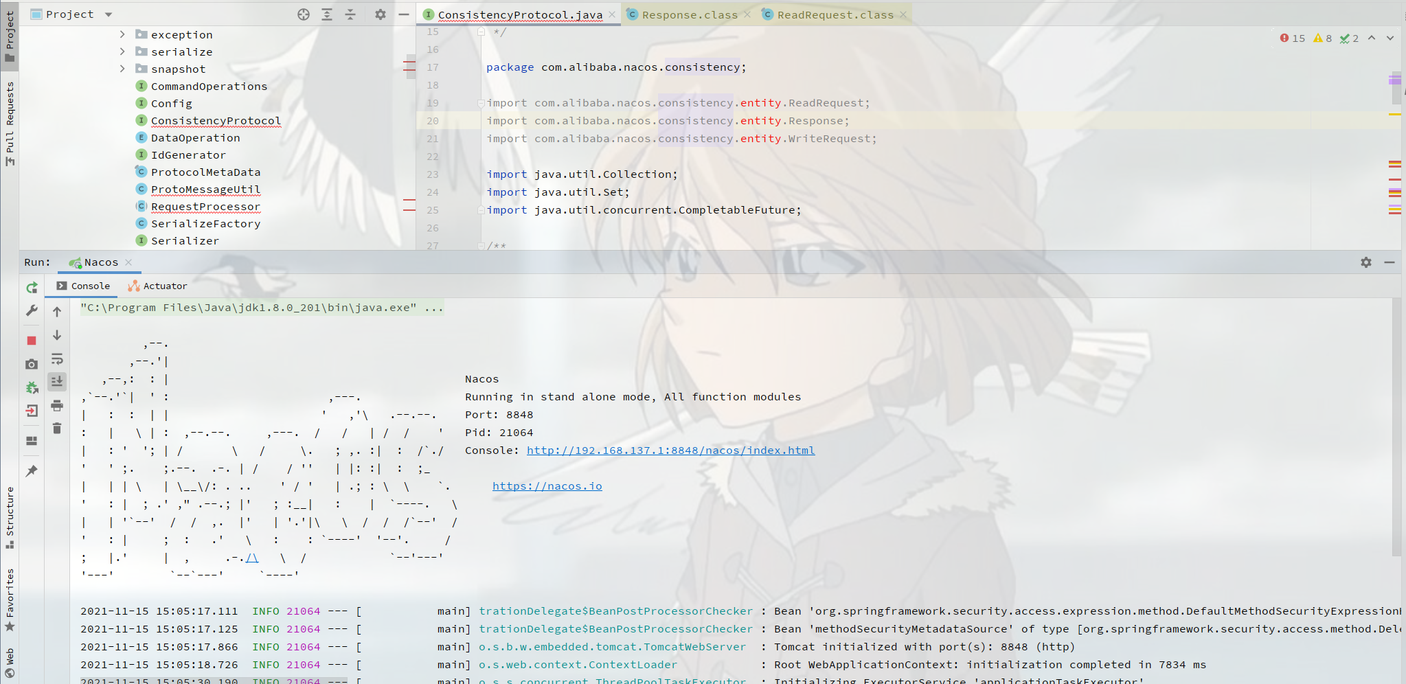Fold the Javadoc at line 27
Viewport: 1406px width, 684px height.
[x=481, y=246]
